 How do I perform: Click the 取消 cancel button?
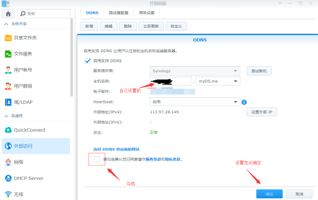pyautogui.click(x=299, y=194)
